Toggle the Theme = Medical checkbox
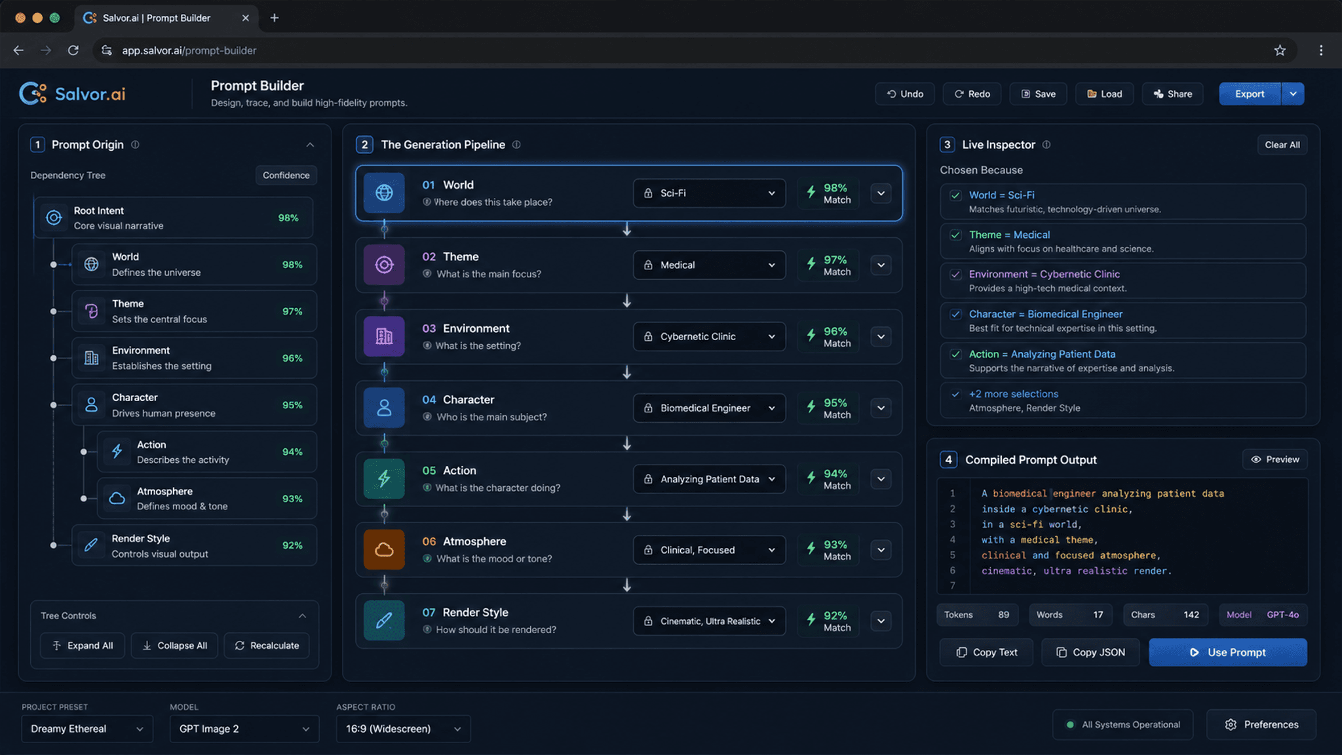The height and width of the screenshot is (755, 1342). point(955,235)
